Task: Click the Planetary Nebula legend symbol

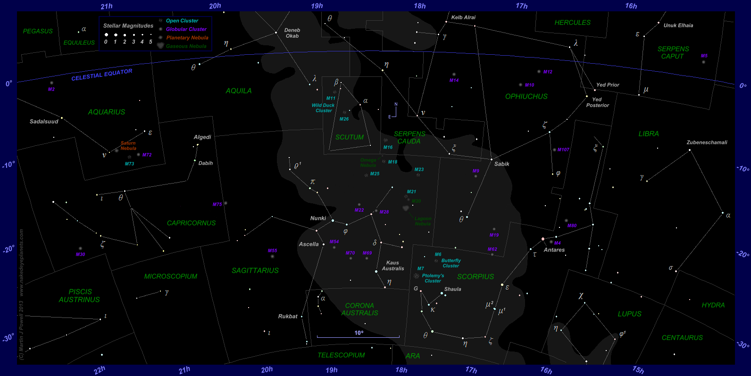Action: tap(161, 38)
